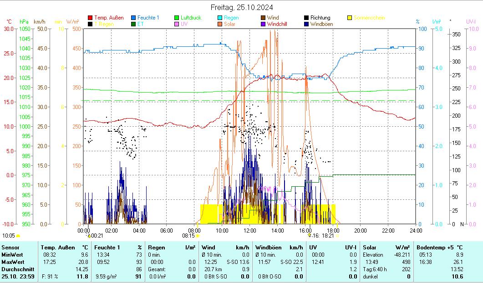Click the UV-I axis unit label at top right

(471, 21)
